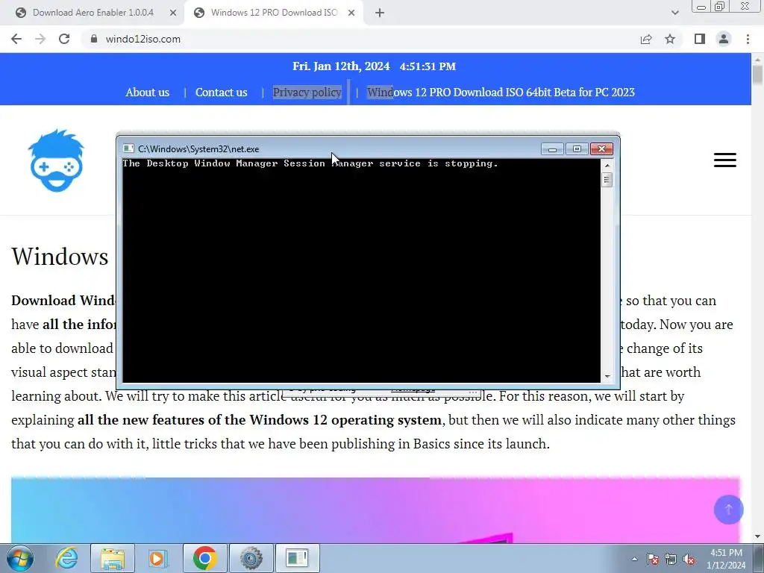Screen dimensions: 764x573
Task: Close the Download Aero Enabler tab
Action: click(x=173, y=13)
